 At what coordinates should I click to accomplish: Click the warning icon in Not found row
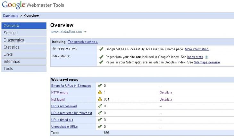click(x=100, y=100)
